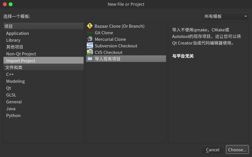Click the folder icon for 导入现有项目
The width and height of the screenshot is (252, 157).
click(90, 59)
